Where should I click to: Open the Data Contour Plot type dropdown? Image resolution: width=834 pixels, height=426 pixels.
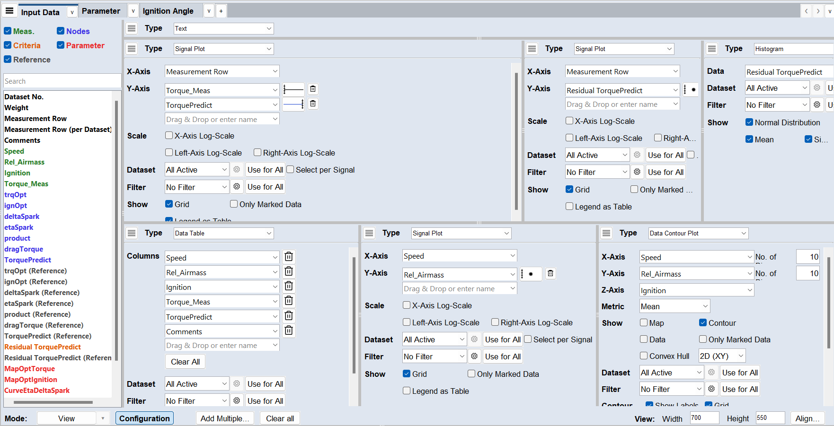[x=698, y=233]
